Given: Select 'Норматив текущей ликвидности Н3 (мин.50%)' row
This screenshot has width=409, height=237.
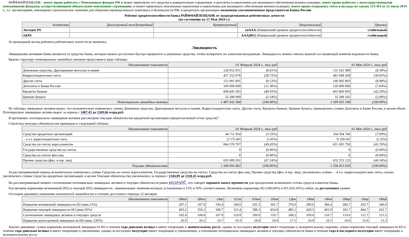Looking at the screenshot, I should [204, 209].
